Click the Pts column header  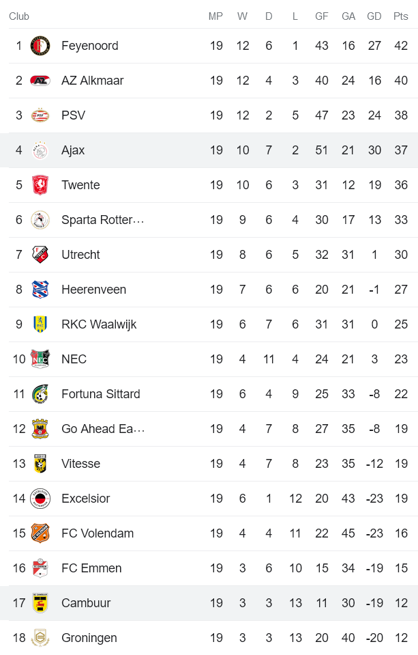(x=400, y=16)
